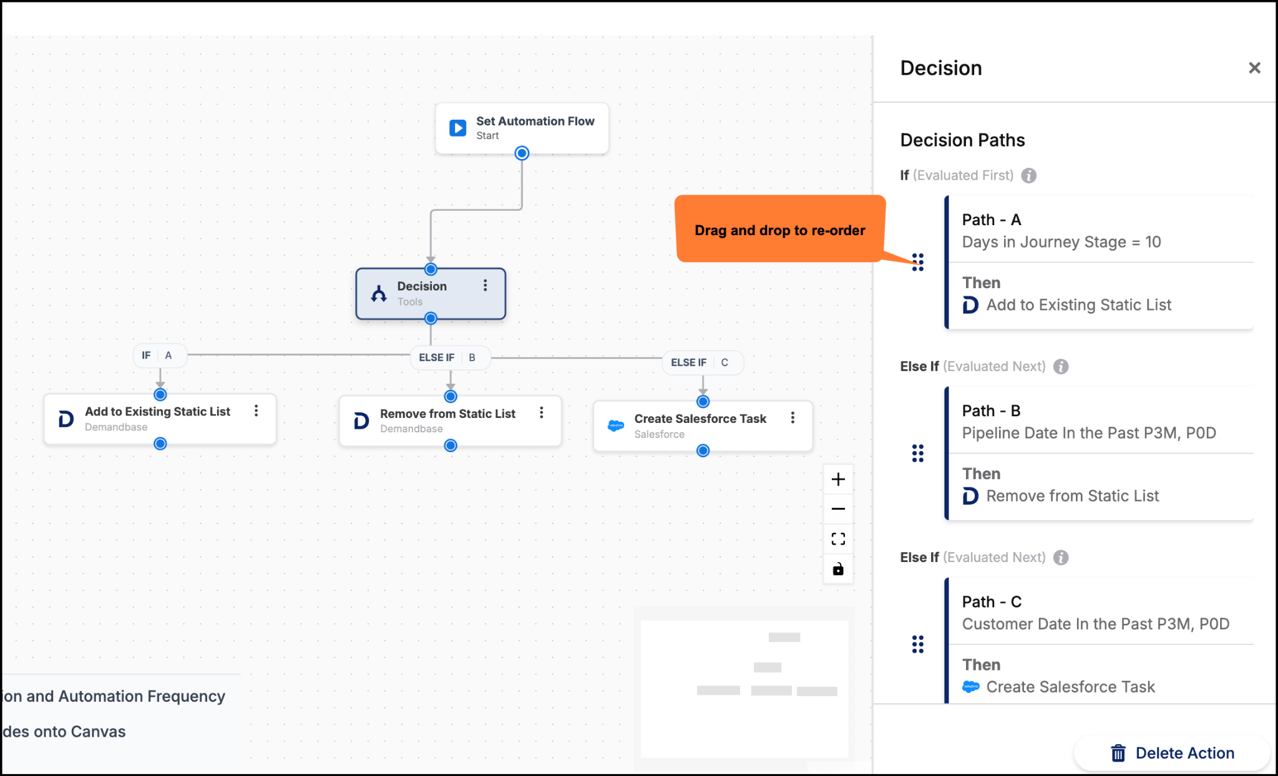Click Create Salesforce Task top connector
This screenshot has height=776, width=1278.
(703, 401)
